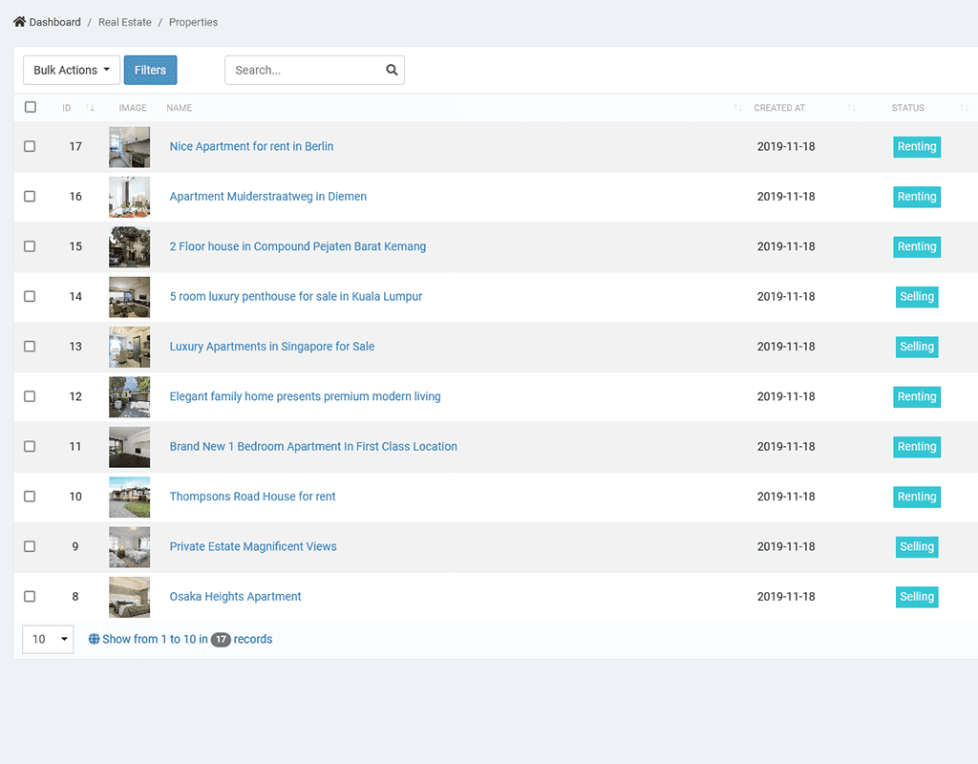Sort by Status column arrows

click(964, 108)
